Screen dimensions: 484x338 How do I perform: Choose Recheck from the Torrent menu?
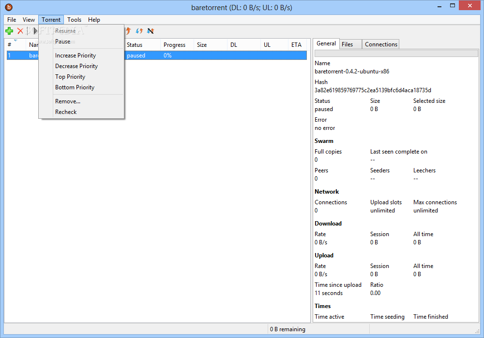pos(81,112)
